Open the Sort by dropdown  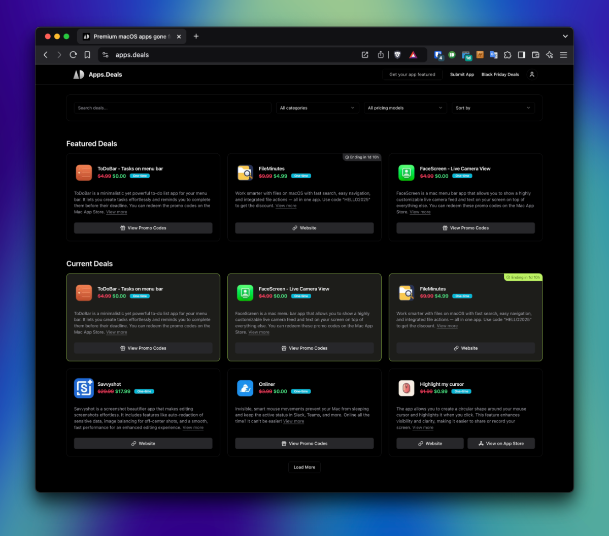click(x=493, y=108)
